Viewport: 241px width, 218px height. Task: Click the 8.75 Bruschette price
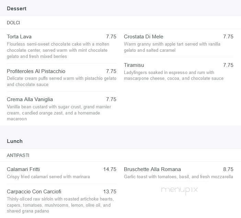tap(228, 169)
